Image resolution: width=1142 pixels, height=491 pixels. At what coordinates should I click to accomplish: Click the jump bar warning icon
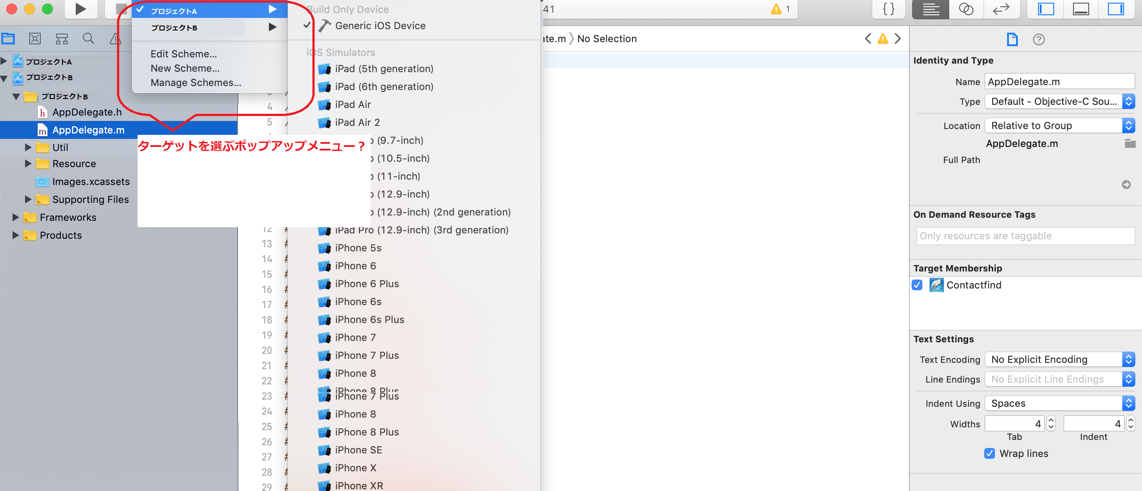[882, 39]
